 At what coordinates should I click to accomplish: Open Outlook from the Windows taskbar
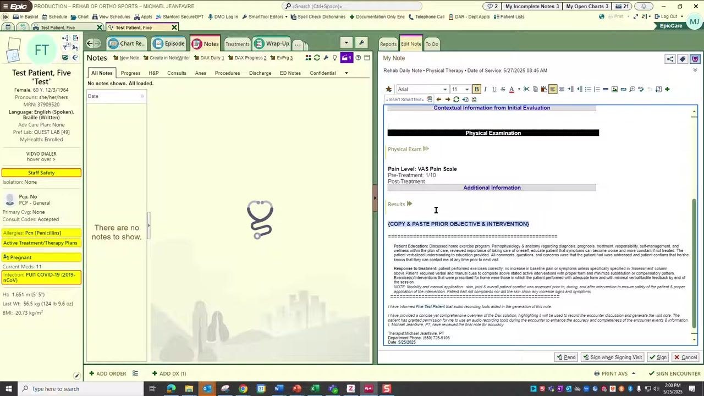(207, 389)
